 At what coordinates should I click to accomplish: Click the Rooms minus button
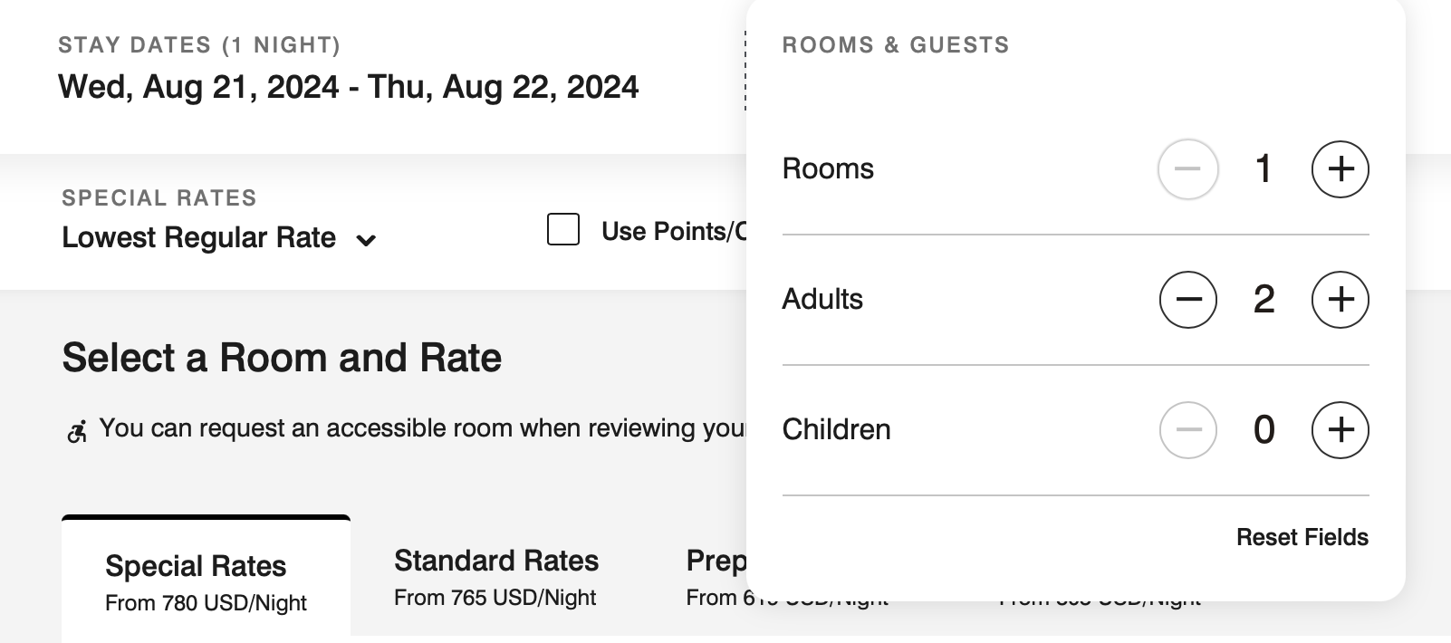click(x=1187, y=169)
